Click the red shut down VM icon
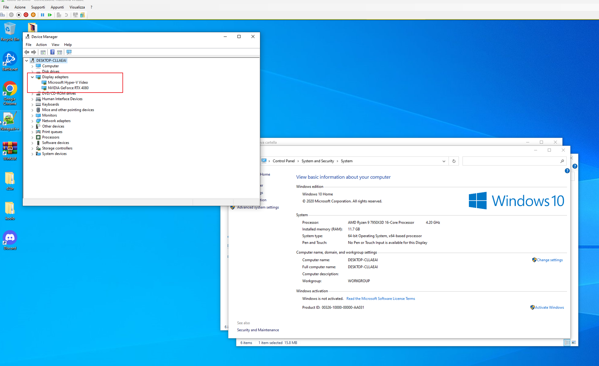This screenshot has height=366, width=599. coord(26,15)
